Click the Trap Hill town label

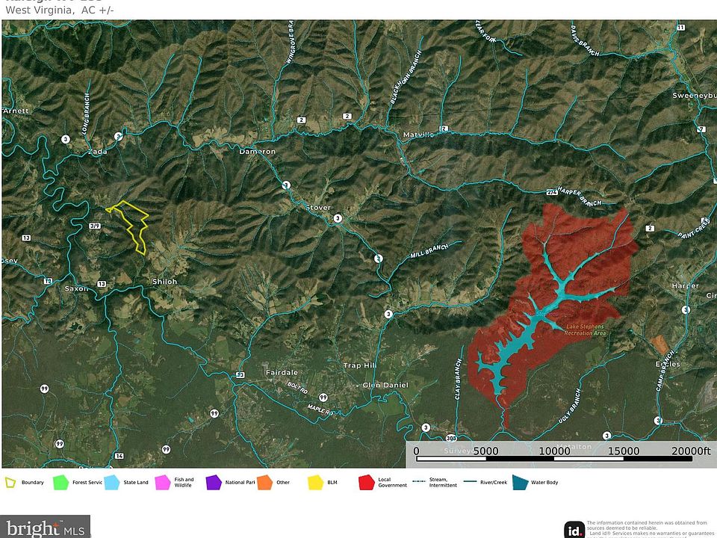[360, 365]
